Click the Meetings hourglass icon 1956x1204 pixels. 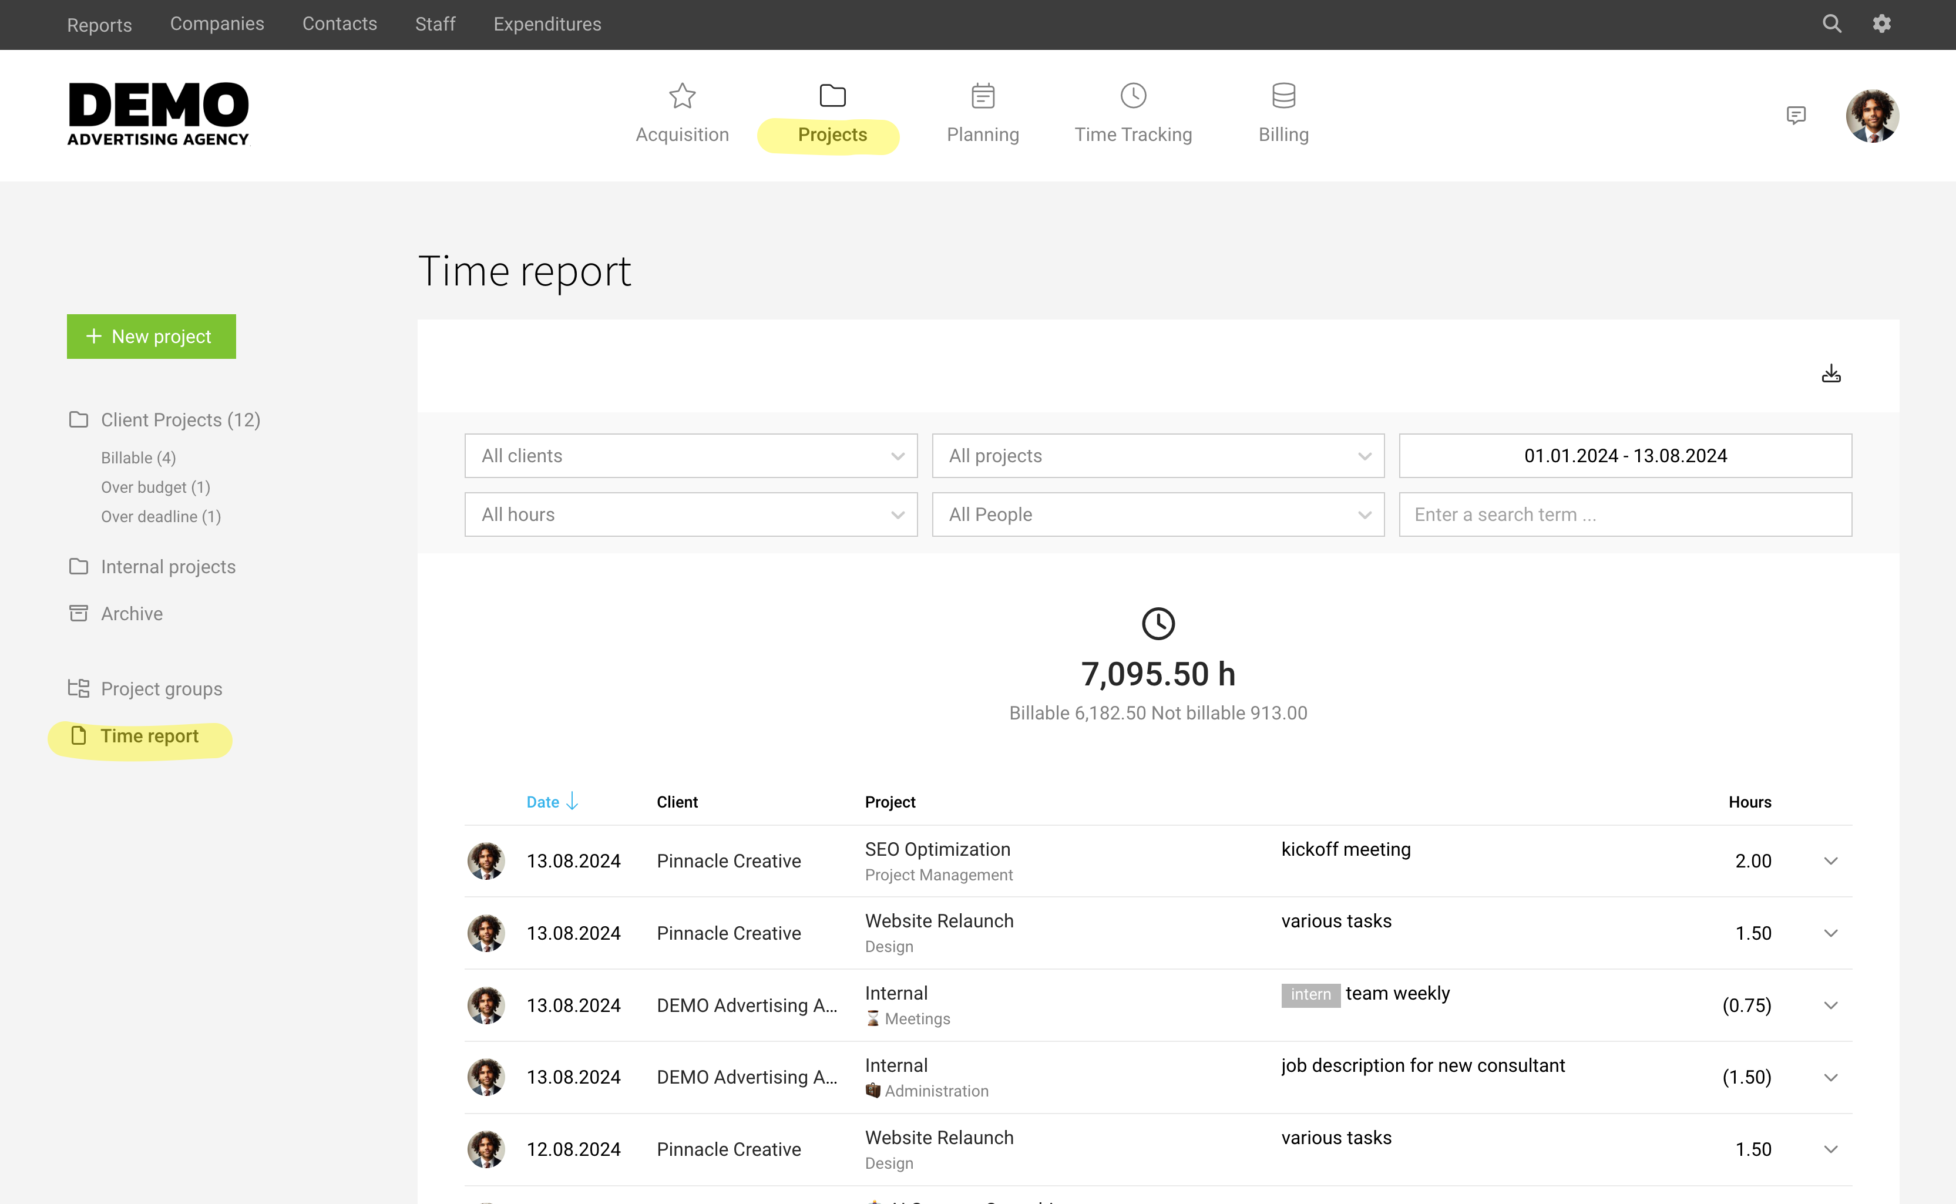[x=873, y=1018]
